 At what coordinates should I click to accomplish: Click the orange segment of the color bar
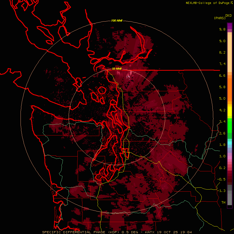230,90
